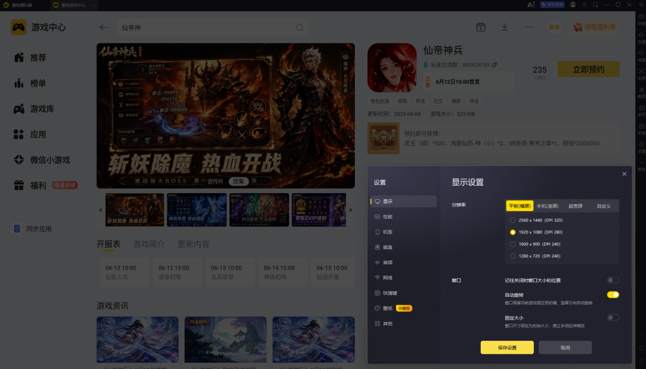Open the three-dot more menu in the game center header
646x369 pixels.
pyautogui.click(x=529, y=27)
